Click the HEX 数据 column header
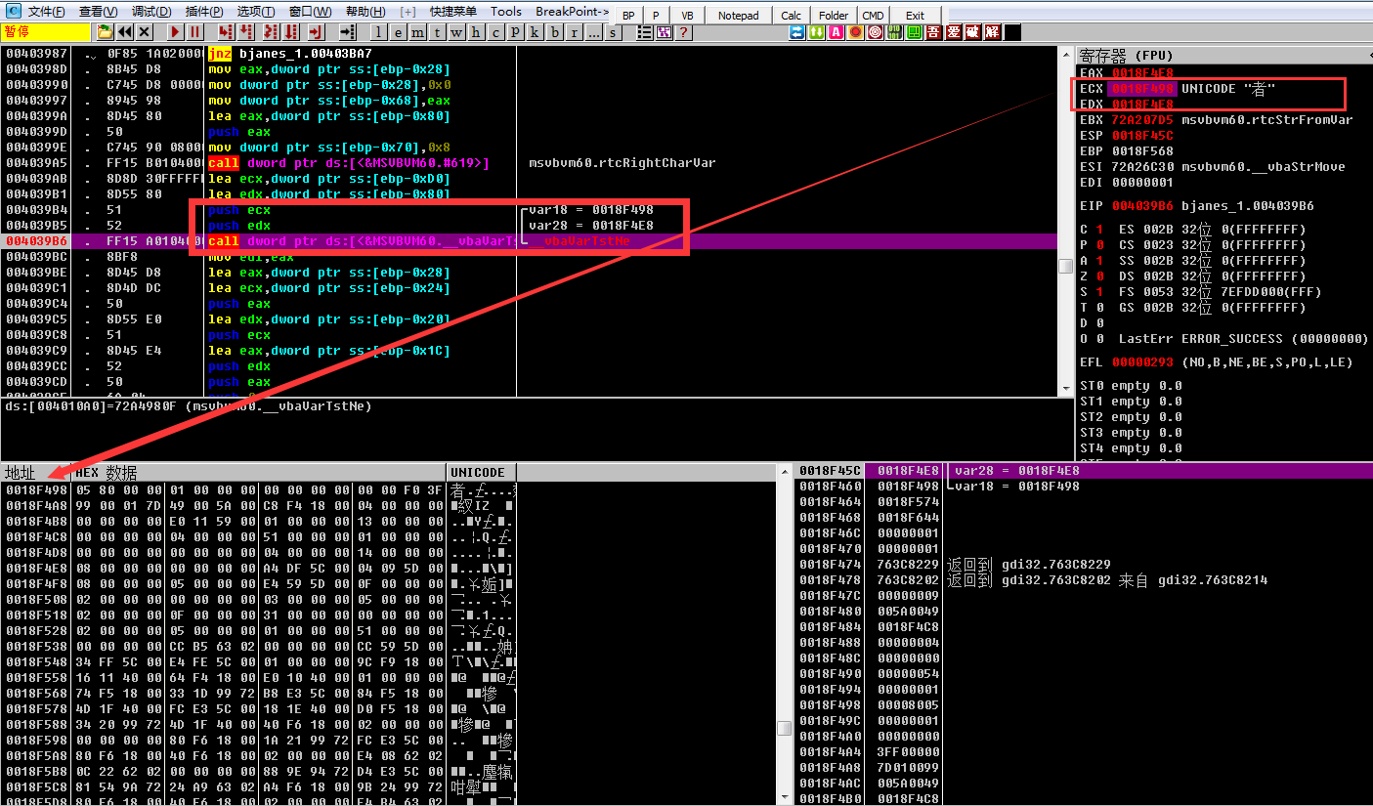 259,472
